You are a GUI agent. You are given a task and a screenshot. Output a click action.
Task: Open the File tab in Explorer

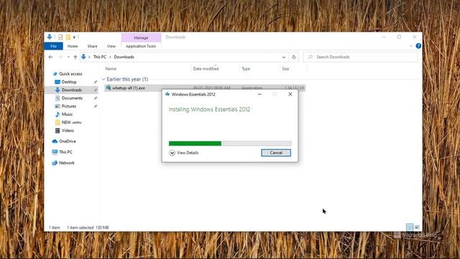(53, 46)
